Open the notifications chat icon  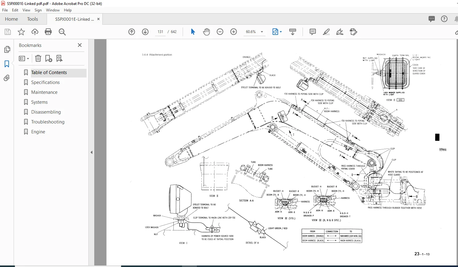click(x=432, y=19)
